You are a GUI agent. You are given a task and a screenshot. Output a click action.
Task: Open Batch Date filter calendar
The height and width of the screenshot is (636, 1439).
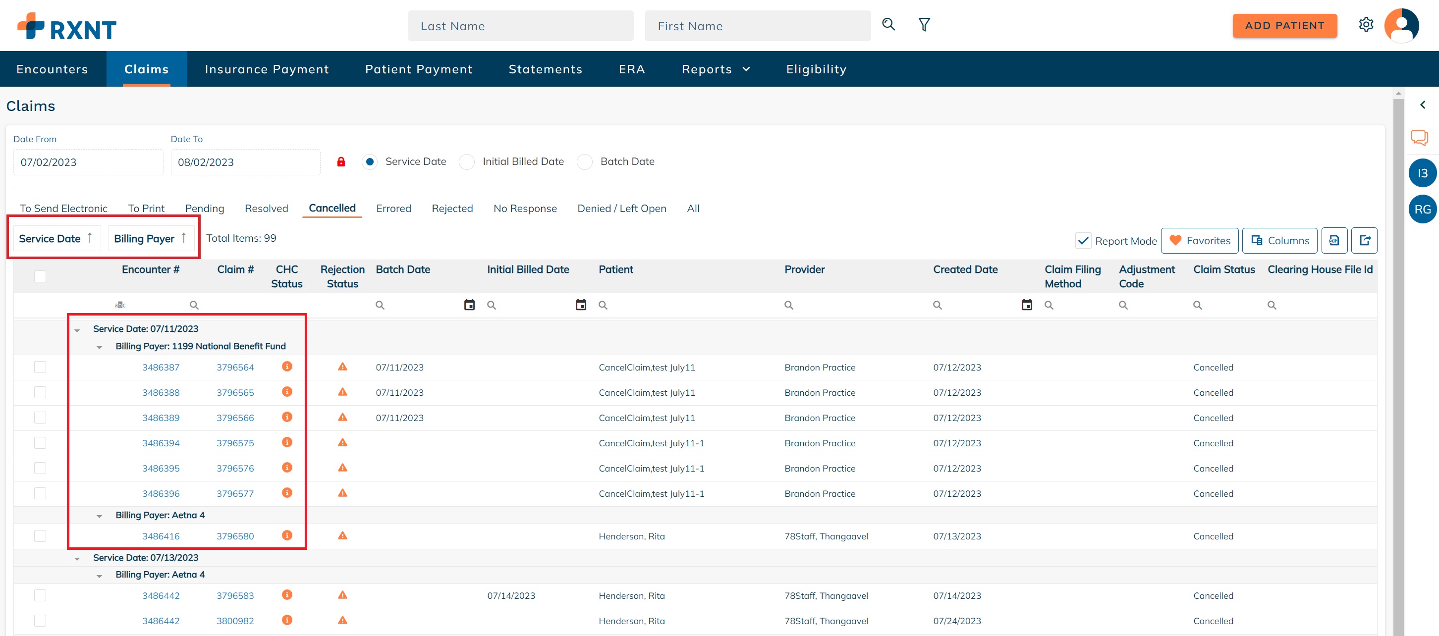click(x=469, y=305)
